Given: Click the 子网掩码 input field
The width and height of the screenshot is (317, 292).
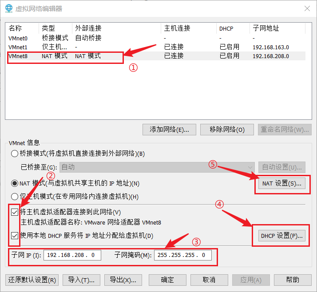Looking at the screenshot, I should click(183, 255).
